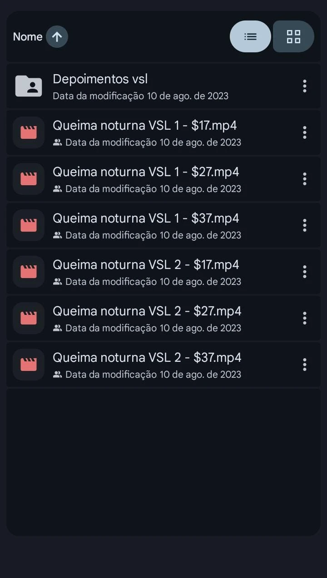Show three-dot menu for VSL 2 - $37.mp4
This screenshot has width=327, height=578.
coord(304,365)
